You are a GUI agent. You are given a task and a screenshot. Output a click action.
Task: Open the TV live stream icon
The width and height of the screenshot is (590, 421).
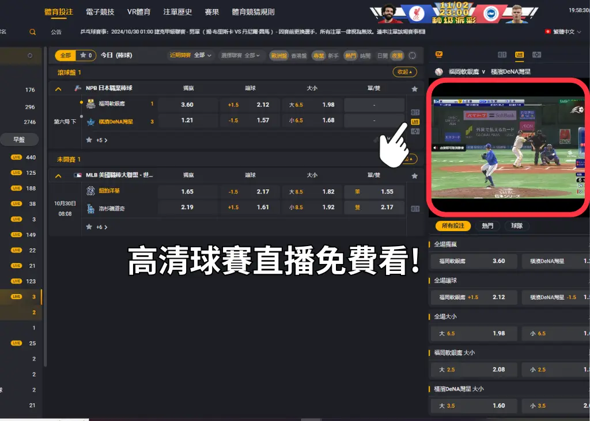pyautogui.click(x=438, y=54)
